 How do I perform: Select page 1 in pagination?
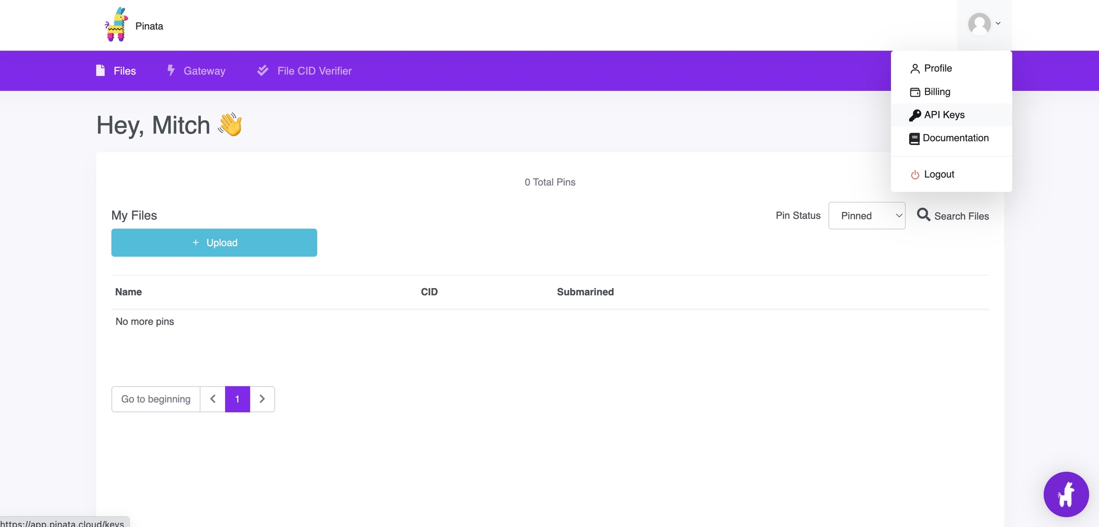[x=237, y=399]
